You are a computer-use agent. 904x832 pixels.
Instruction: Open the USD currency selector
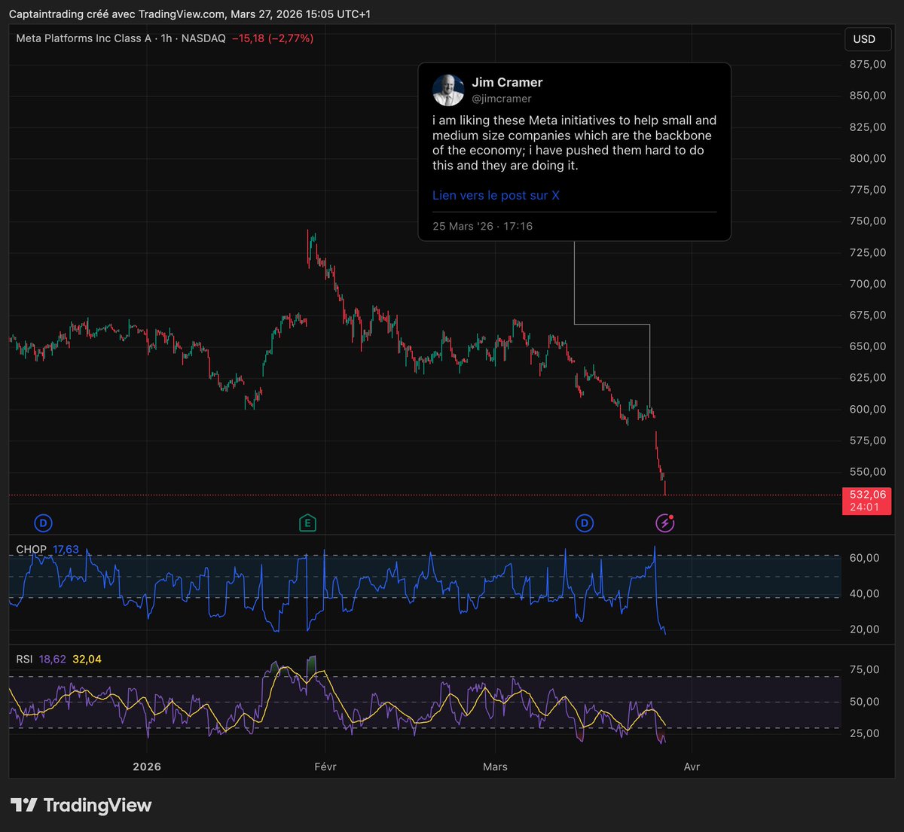click(867, 39)
